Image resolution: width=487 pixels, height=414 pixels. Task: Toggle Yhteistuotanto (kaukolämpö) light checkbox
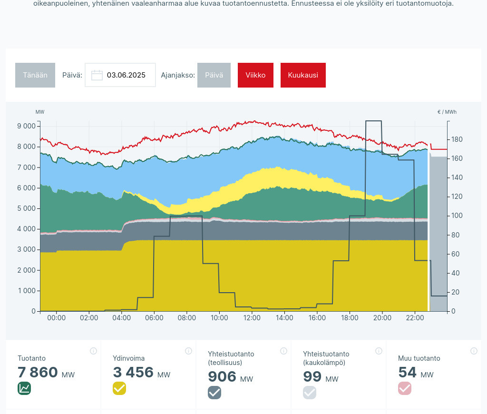[310, 393]
